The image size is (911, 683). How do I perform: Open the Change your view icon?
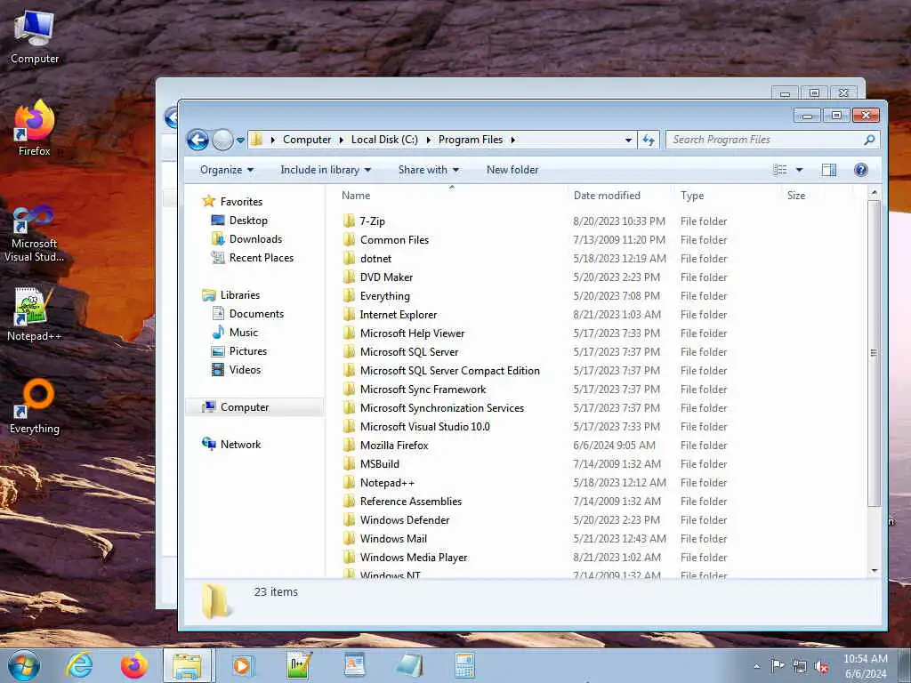[779, 170]
